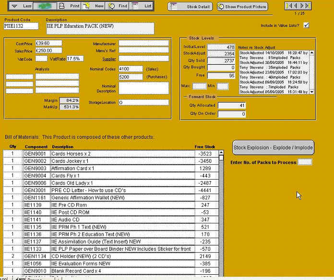Screen dimensions: 334x280
Task: Select the IIE PLP Paper over Board Binder row
Action: (x=111, y=249)
